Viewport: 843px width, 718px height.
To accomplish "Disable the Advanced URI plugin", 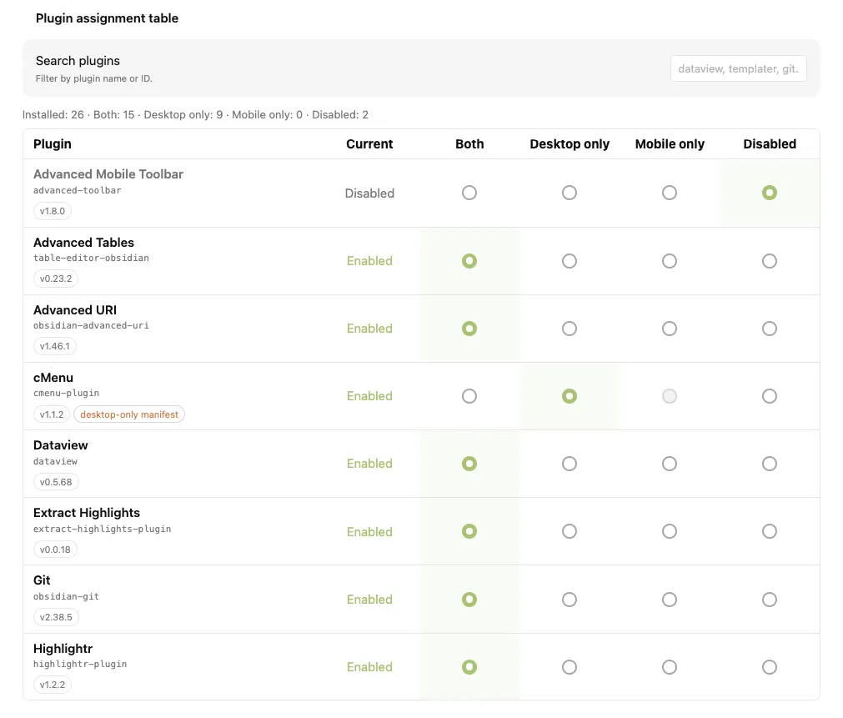I will click(770, 329).
